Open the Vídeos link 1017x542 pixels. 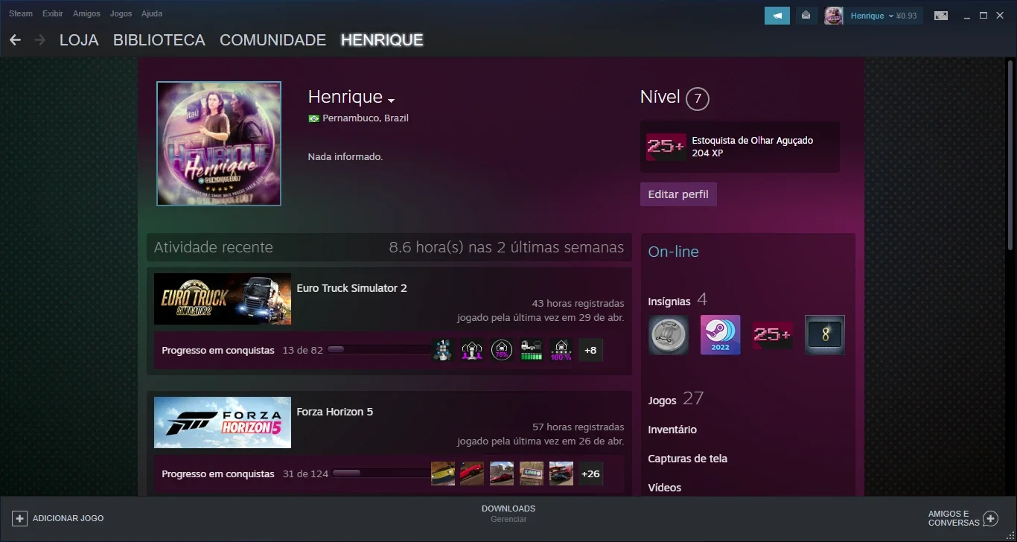665,488
